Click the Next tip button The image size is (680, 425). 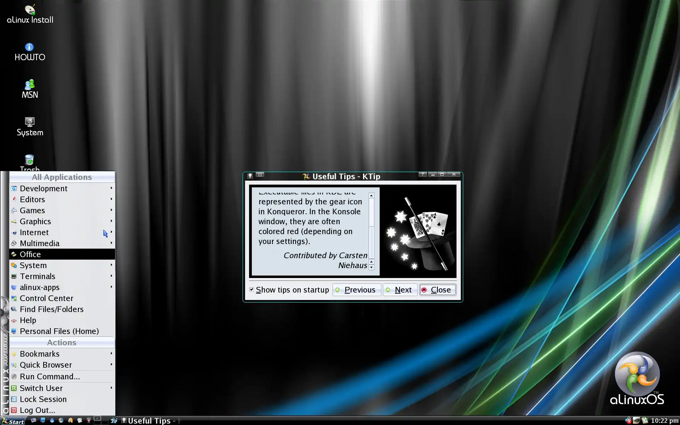[400, 290]
